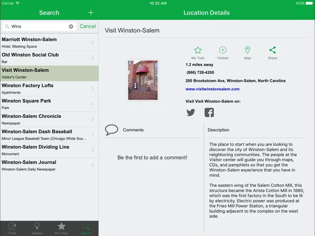Select Marriott Winston-Salem result

(49, 43)
